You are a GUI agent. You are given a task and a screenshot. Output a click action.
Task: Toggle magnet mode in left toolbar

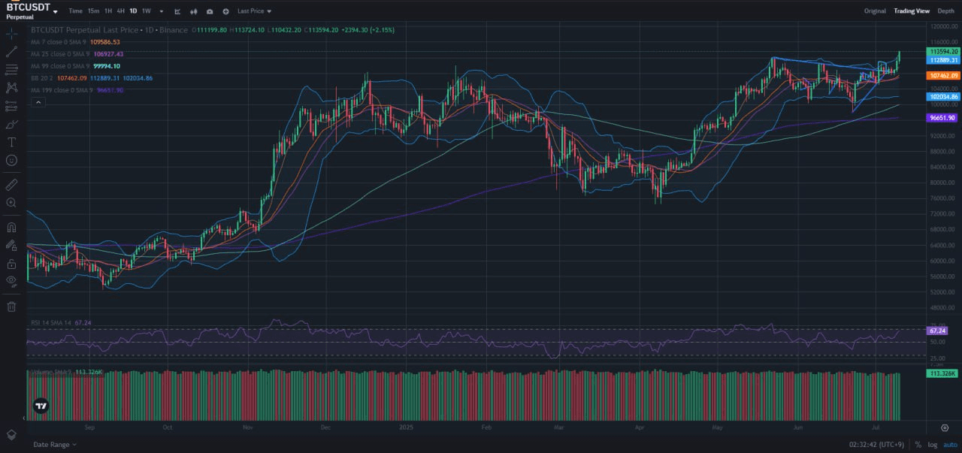click(11, 226)
